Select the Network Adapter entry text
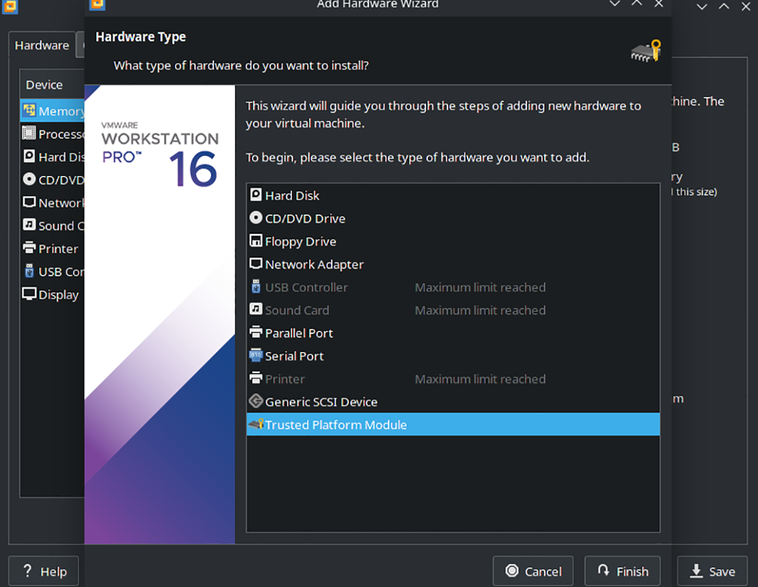The image size is (758, 587). pyautogui.click(x=315, y=264)
